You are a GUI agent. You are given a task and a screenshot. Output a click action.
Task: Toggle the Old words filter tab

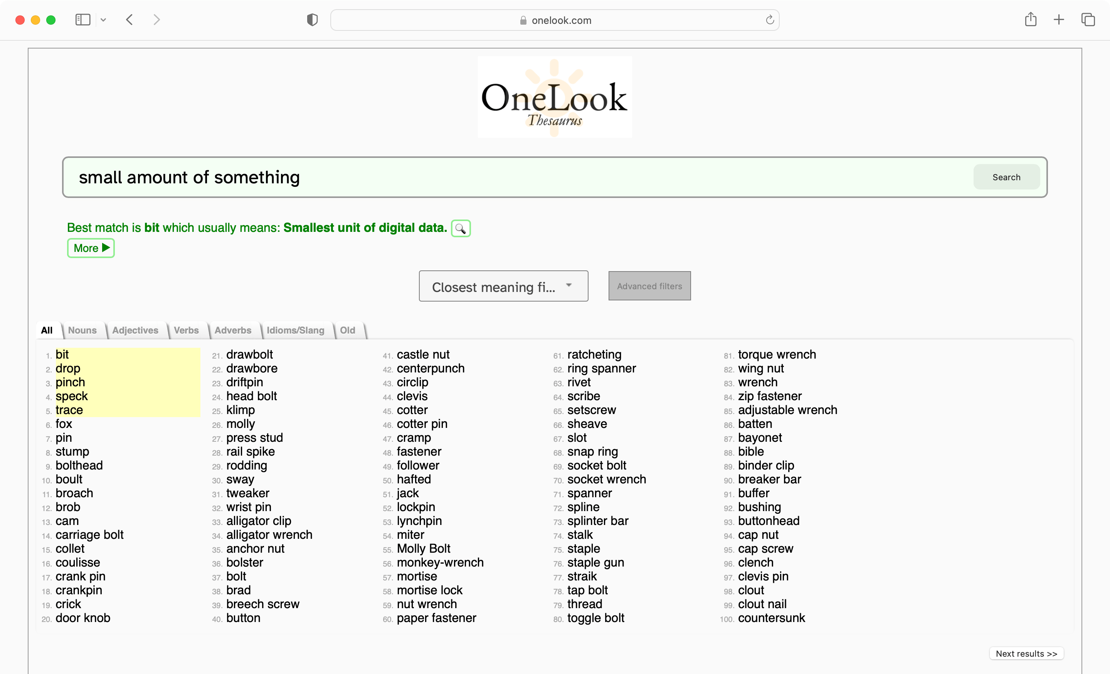coord(347,330)
